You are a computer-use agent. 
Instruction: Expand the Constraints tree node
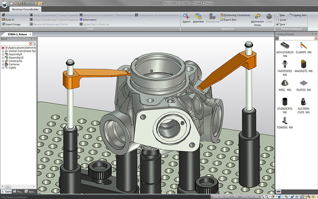pyautogui.click(x=3, y=61)
